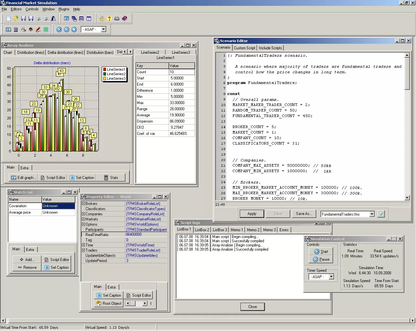Click the eye icon in the second toolbar

[x=31, y=30]
